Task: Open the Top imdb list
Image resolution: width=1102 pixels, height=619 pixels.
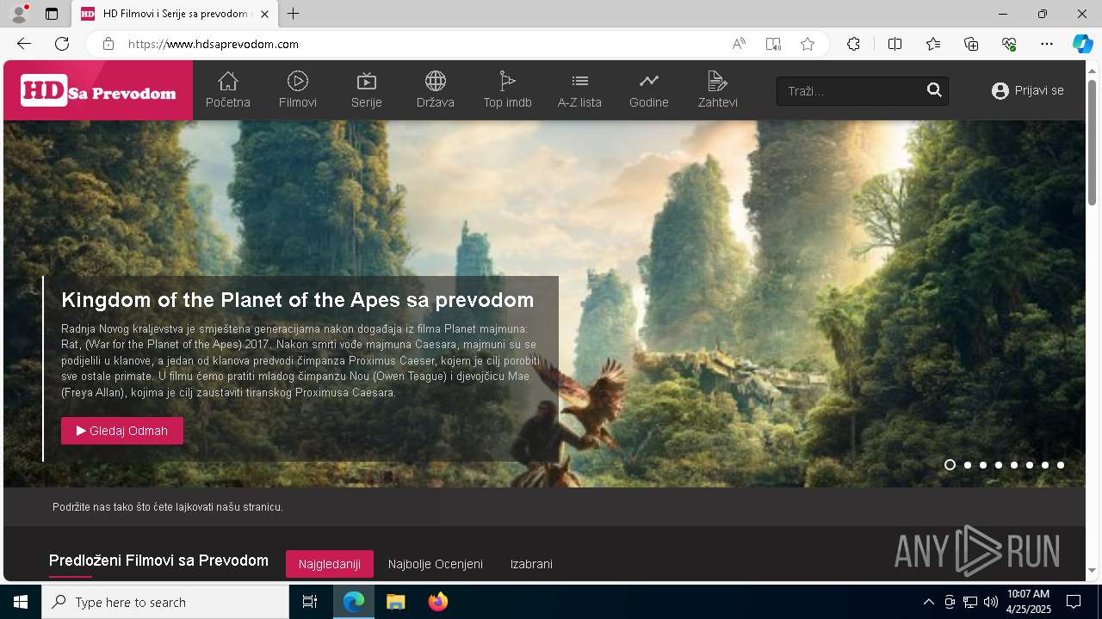Action: coord(508,90)
